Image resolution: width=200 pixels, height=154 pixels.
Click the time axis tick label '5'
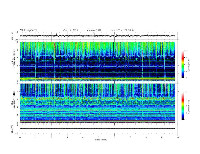(x=99, y=137)
